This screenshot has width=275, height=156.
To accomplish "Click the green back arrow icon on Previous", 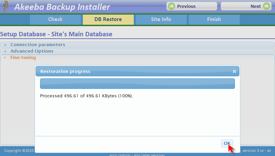I will (x=171, y=6).
